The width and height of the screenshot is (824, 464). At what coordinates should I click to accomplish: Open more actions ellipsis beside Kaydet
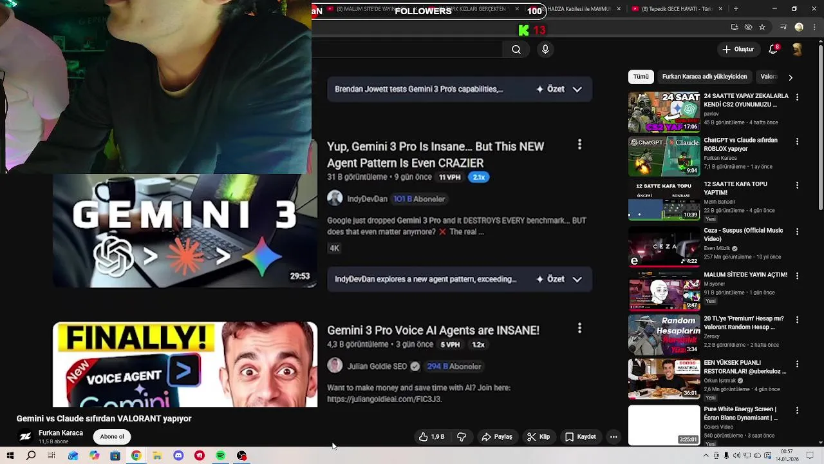pos(613,437)
